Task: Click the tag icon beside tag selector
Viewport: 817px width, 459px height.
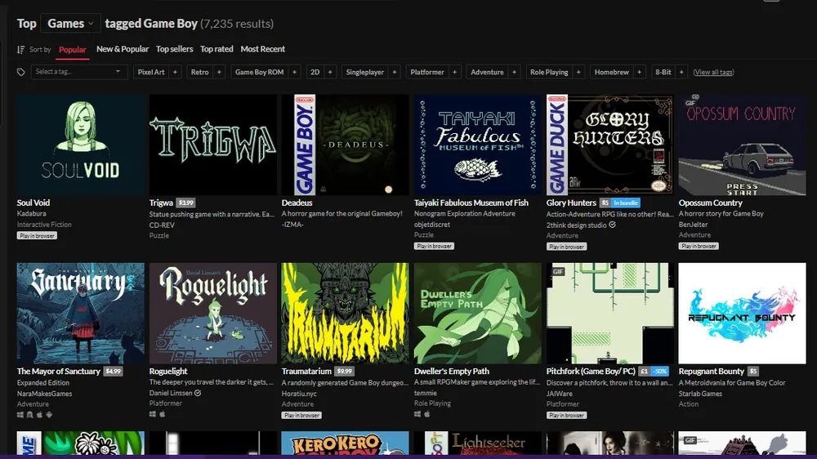Action: pyautogui.click(x=21, y=73)
